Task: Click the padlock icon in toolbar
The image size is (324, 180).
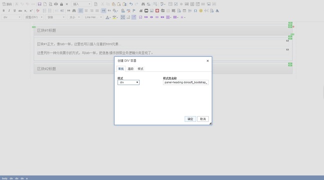Action: coord(61,4)
